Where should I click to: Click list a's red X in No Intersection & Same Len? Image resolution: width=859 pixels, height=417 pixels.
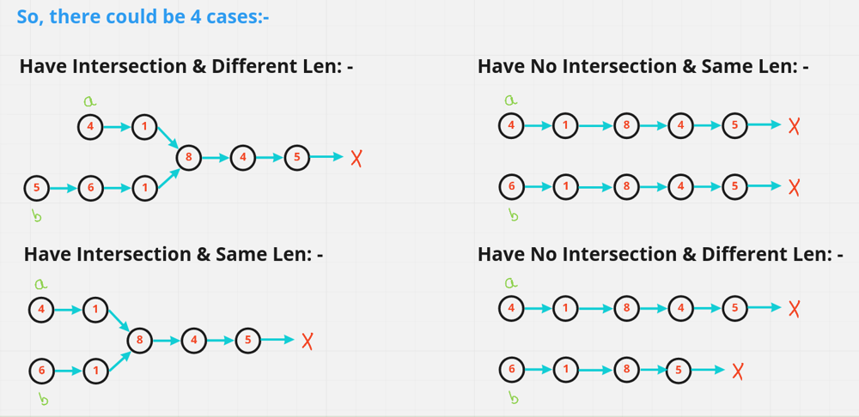click(795, 126)
